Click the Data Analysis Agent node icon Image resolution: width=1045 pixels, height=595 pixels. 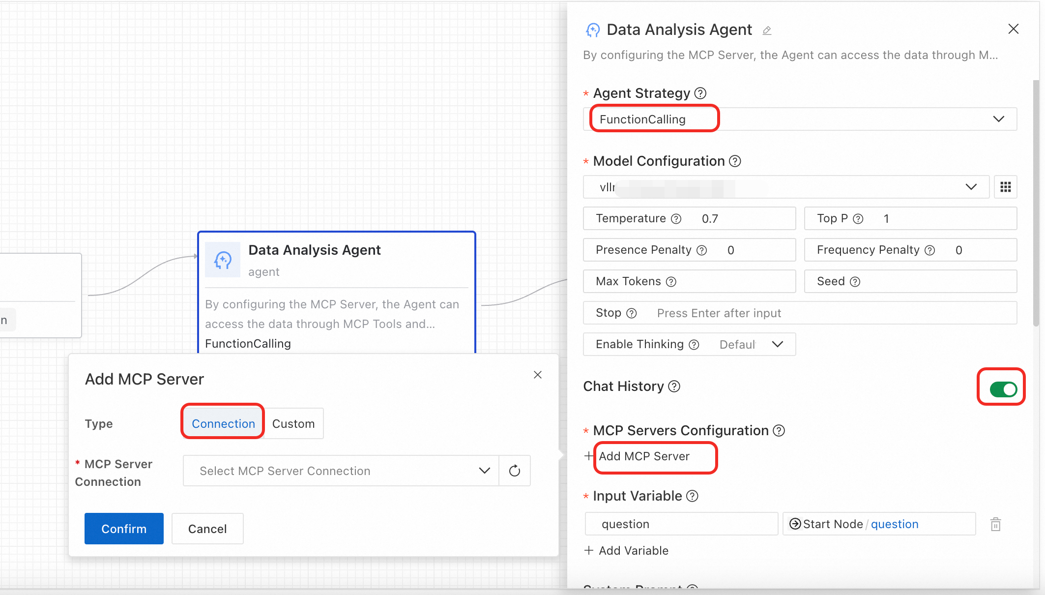pyautogui.click(x=223, y=260)
